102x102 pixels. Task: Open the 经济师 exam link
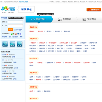point(31,63)
